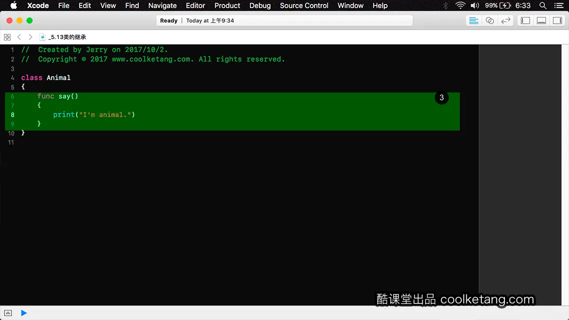Image resolution: width=569 pixels, height=320 pixels.
Task: Go back to previous file
Action: 19,37
